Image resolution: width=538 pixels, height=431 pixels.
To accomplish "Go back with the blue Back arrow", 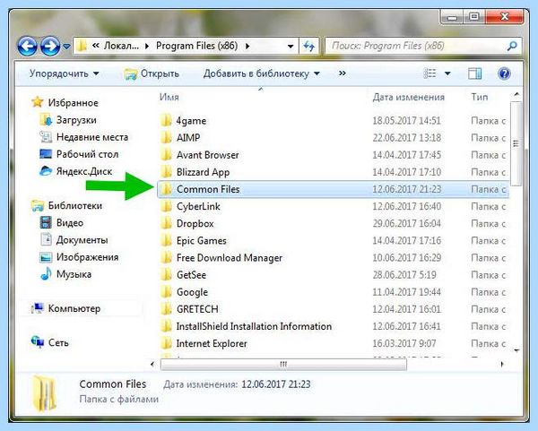I will coord(27,46).
